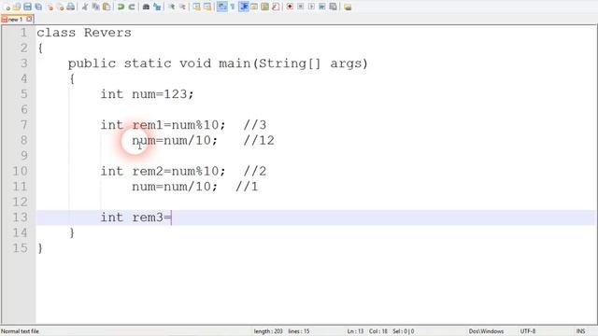Click the '//12' comment on line 8

click(x=259, y=141)
